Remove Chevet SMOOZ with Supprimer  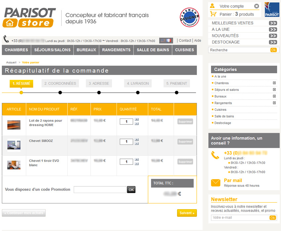pos(185,142)
